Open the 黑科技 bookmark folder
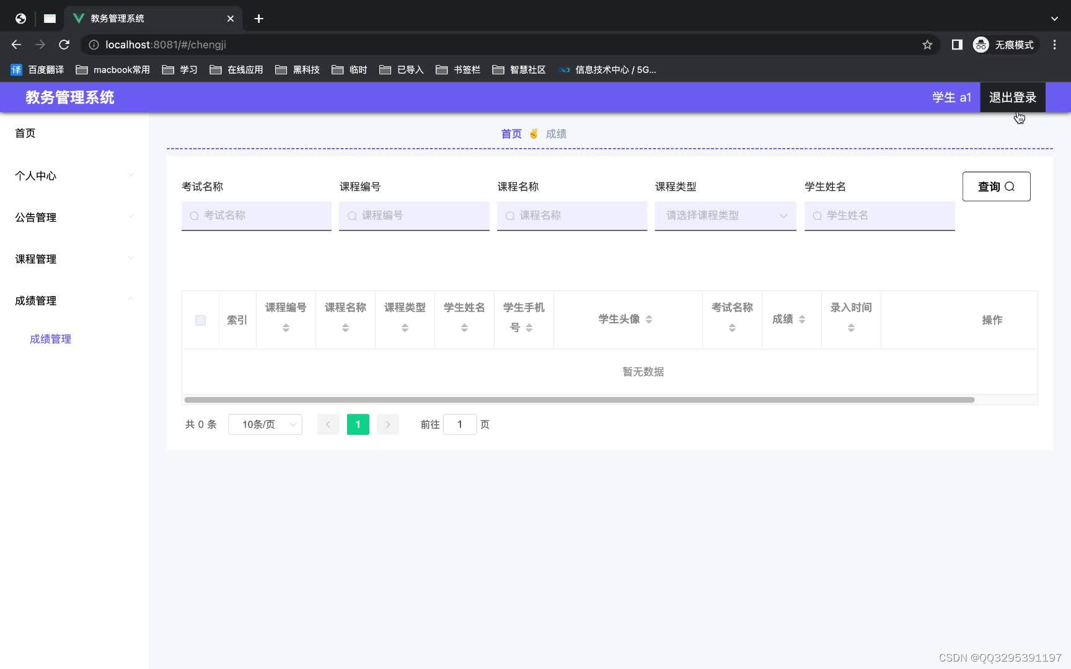 coord(297,70)
